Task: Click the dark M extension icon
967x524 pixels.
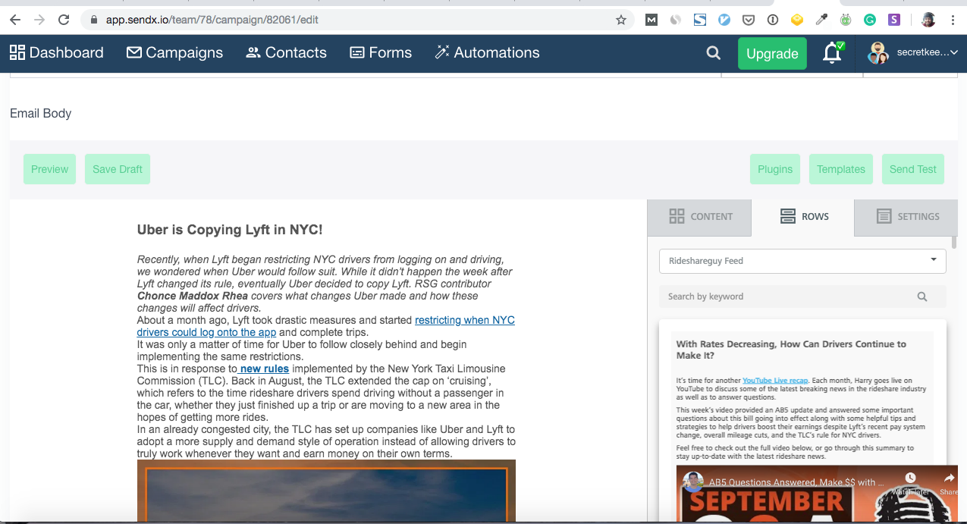Action: click(651, 20)
